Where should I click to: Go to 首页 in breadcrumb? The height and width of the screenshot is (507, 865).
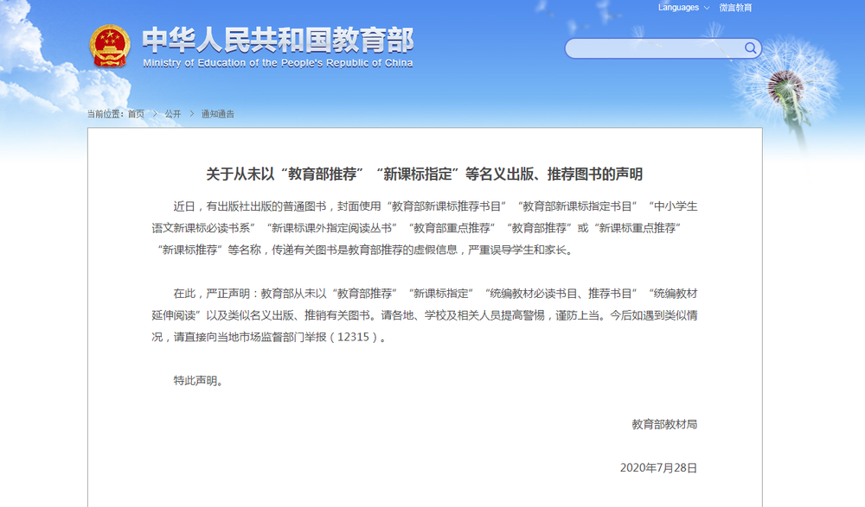136,114
